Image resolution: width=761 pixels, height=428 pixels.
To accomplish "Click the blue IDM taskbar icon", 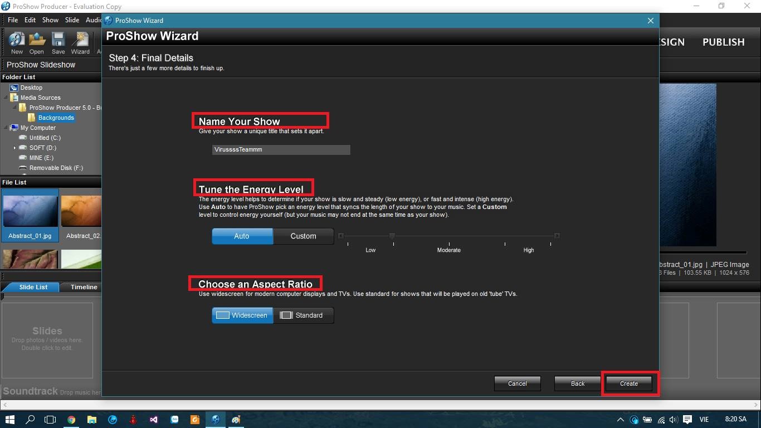I will (x=113, y=420).
